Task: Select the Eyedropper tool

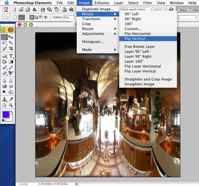Action: pyautogui.click(x=11, y=99)
